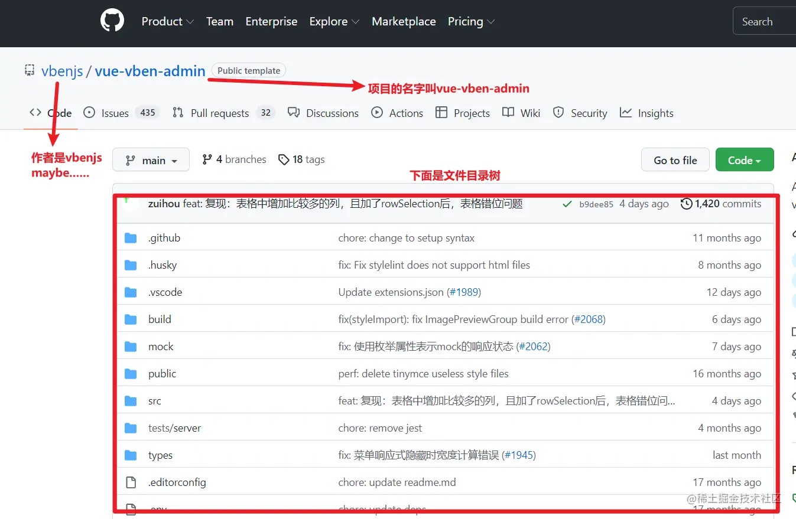The width and height of the screenshot is (796, 519).
Task: Click the Pull requests icon
Action: [178, 112]
